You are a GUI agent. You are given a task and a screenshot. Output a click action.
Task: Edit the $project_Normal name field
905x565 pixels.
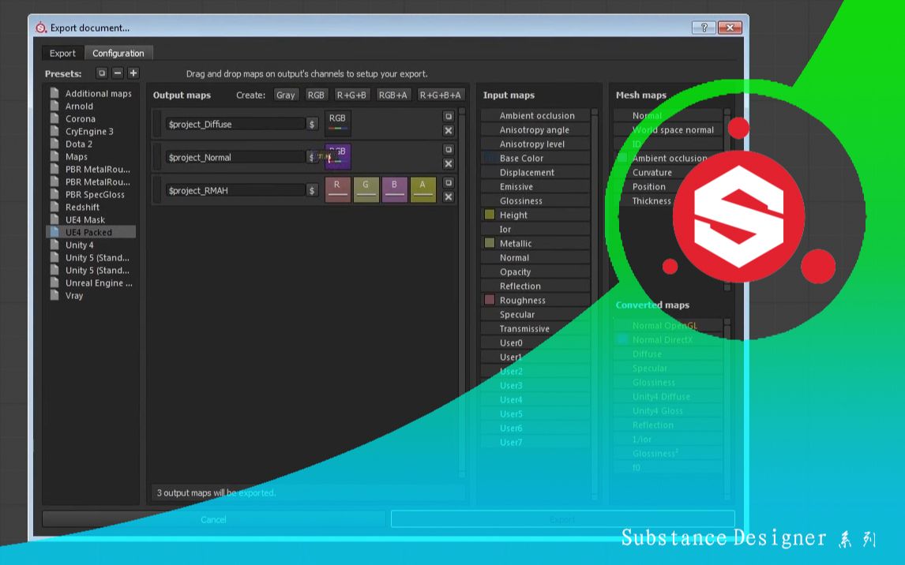(235, 157)
